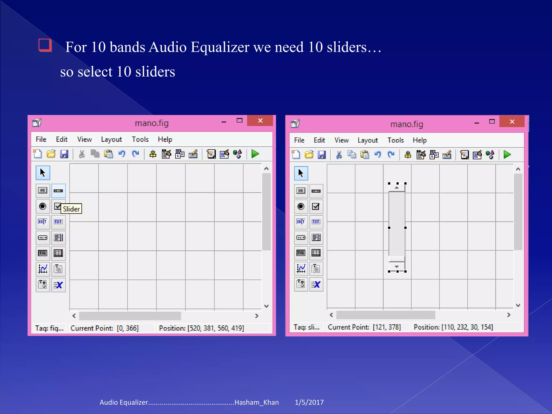Click Open folder icon in left window
Image resolution: width=552 pixels, height=414 pixels.
click(x=51, y=154)
